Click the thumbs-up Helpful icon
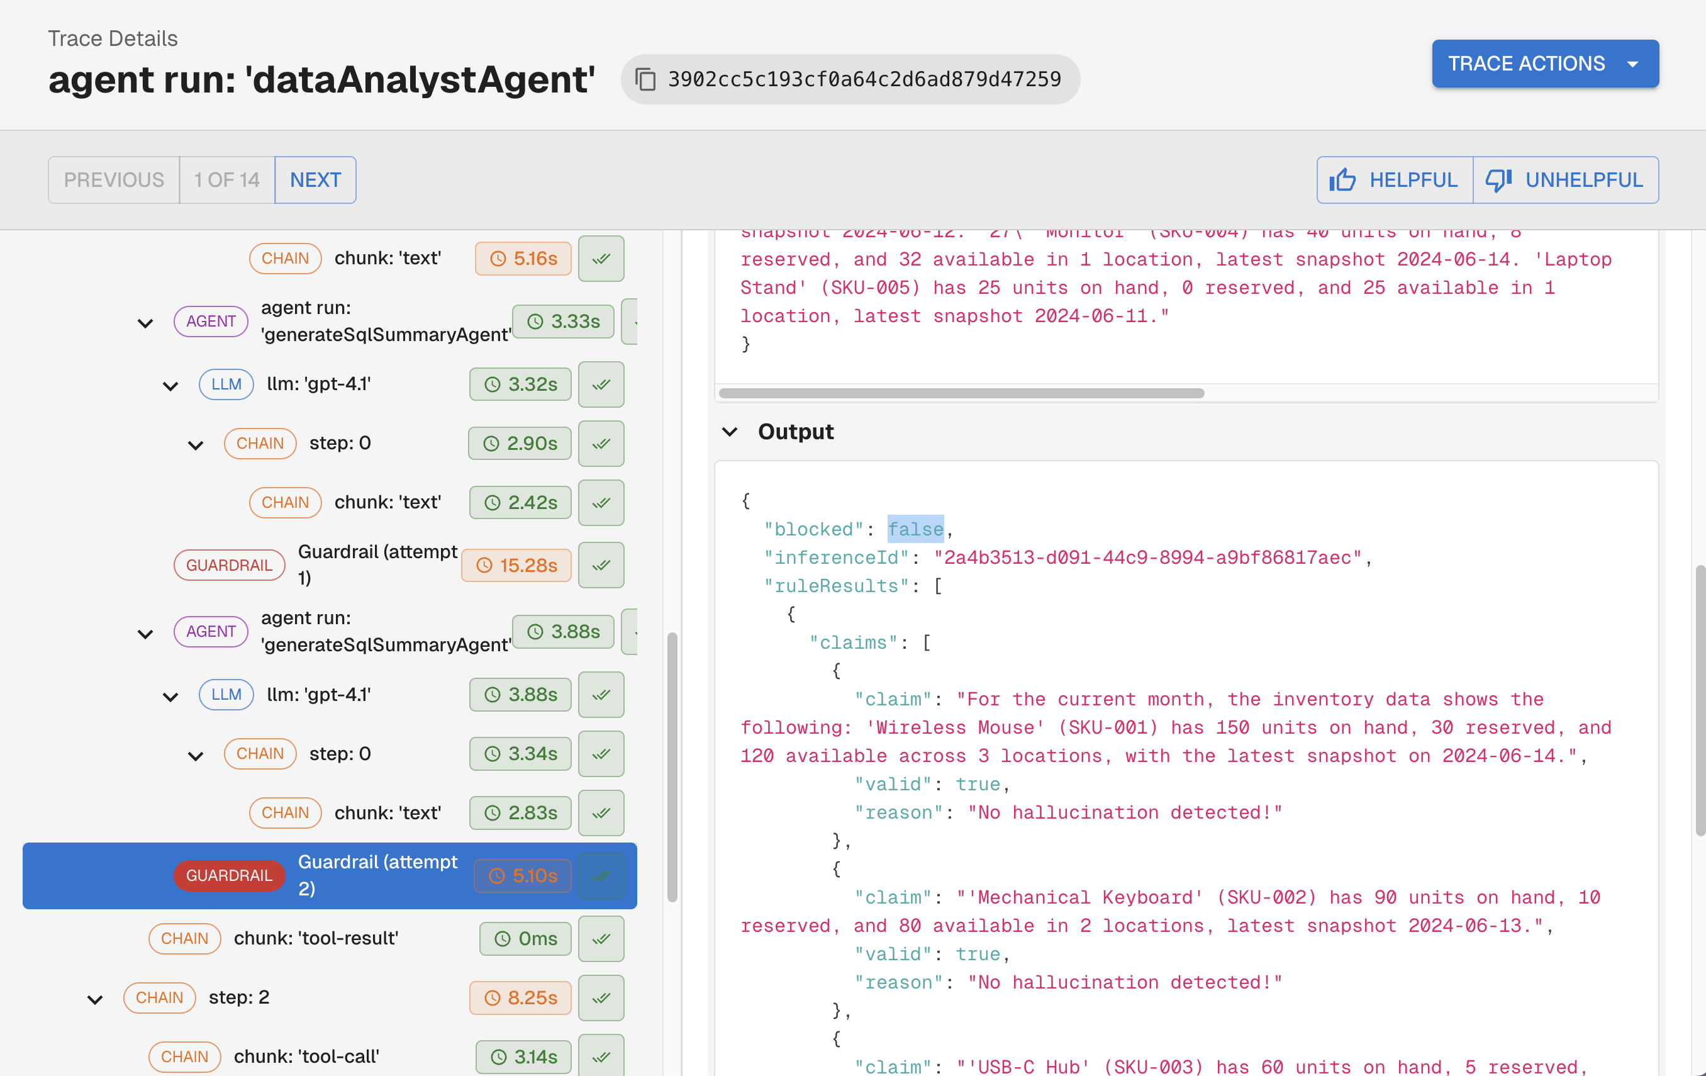Viewport: 1706px width, 1076px height. (x=1342, y=180)
